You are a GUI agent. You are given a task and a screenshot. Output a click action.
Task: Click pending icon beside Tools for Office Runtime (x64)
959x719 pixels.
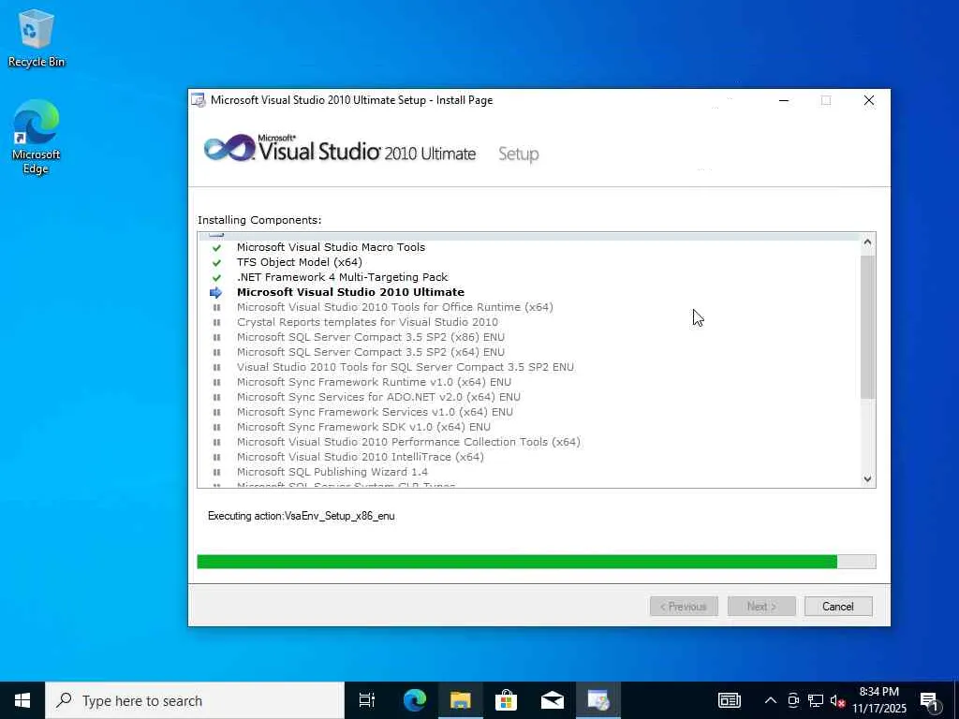(x=216, y=307)
